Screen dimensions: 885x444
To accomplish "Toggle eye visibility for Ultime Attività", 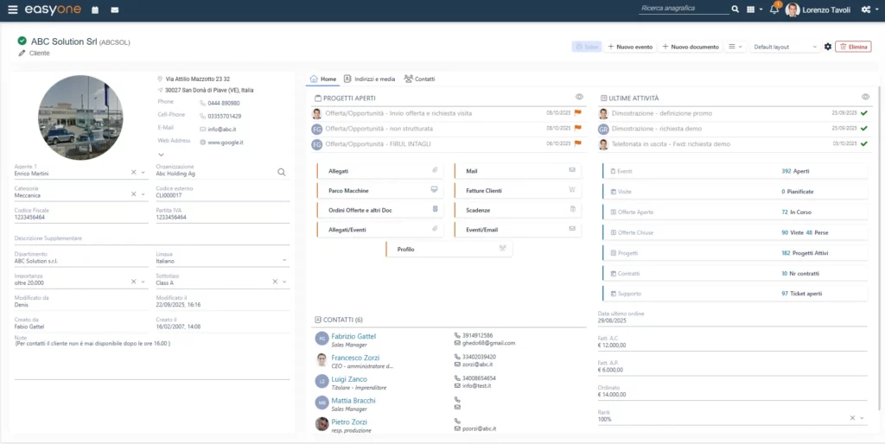I will click(865, 98).
